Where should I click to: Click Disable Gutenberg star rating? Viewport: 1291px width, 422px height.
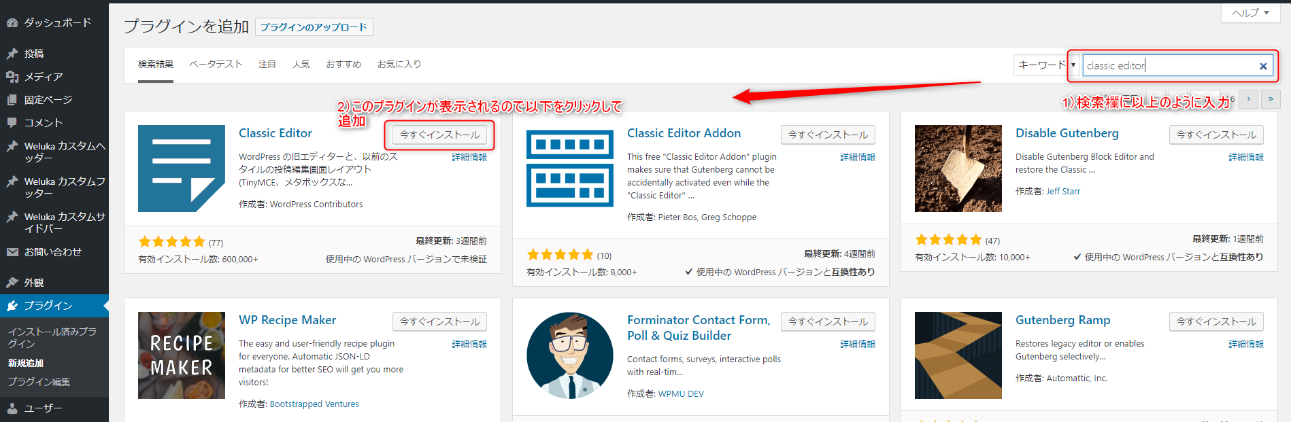click(x=948, y=240)
